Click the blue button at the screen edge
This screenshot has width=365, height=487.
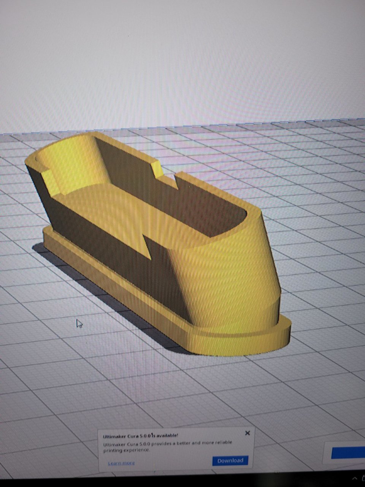[348, 453]
